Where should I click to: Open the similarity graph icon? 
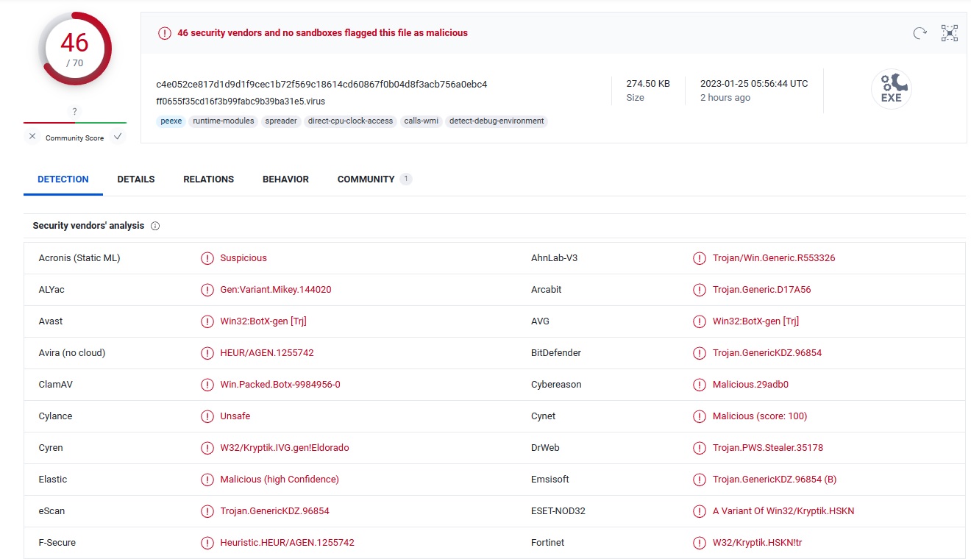click(950, 33)
